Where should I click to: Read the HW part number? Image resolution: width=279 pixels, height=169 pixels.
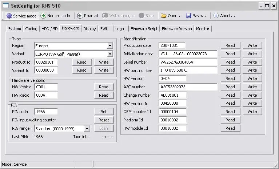point(230,70)
